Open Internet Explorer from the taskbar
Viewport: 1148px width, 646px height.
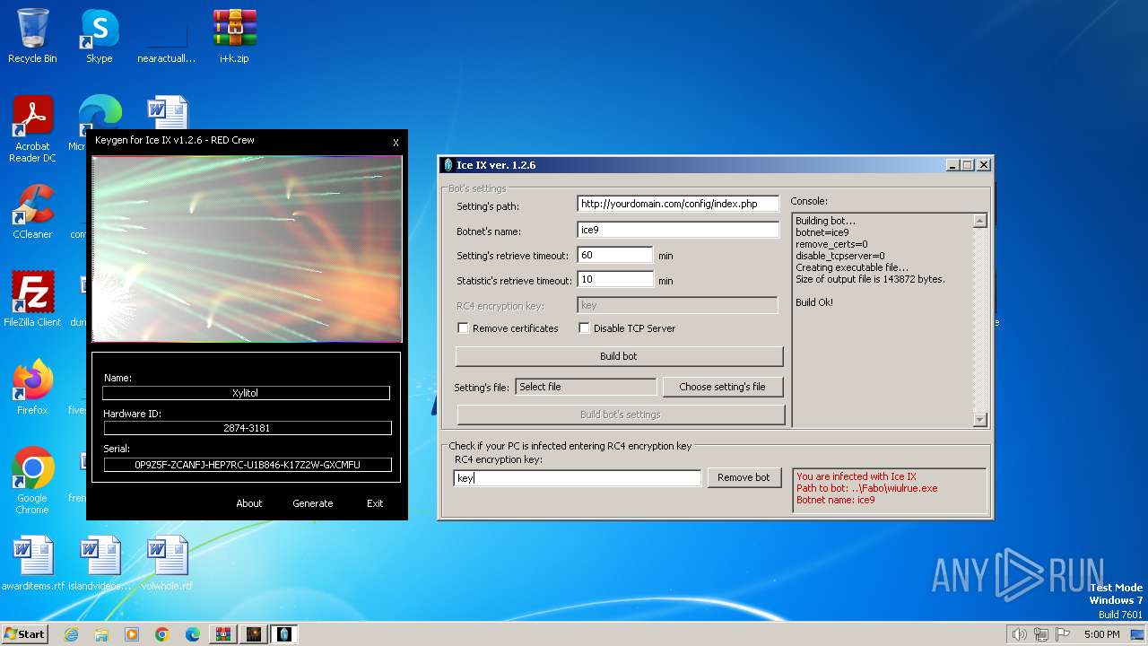pos(71,634)
